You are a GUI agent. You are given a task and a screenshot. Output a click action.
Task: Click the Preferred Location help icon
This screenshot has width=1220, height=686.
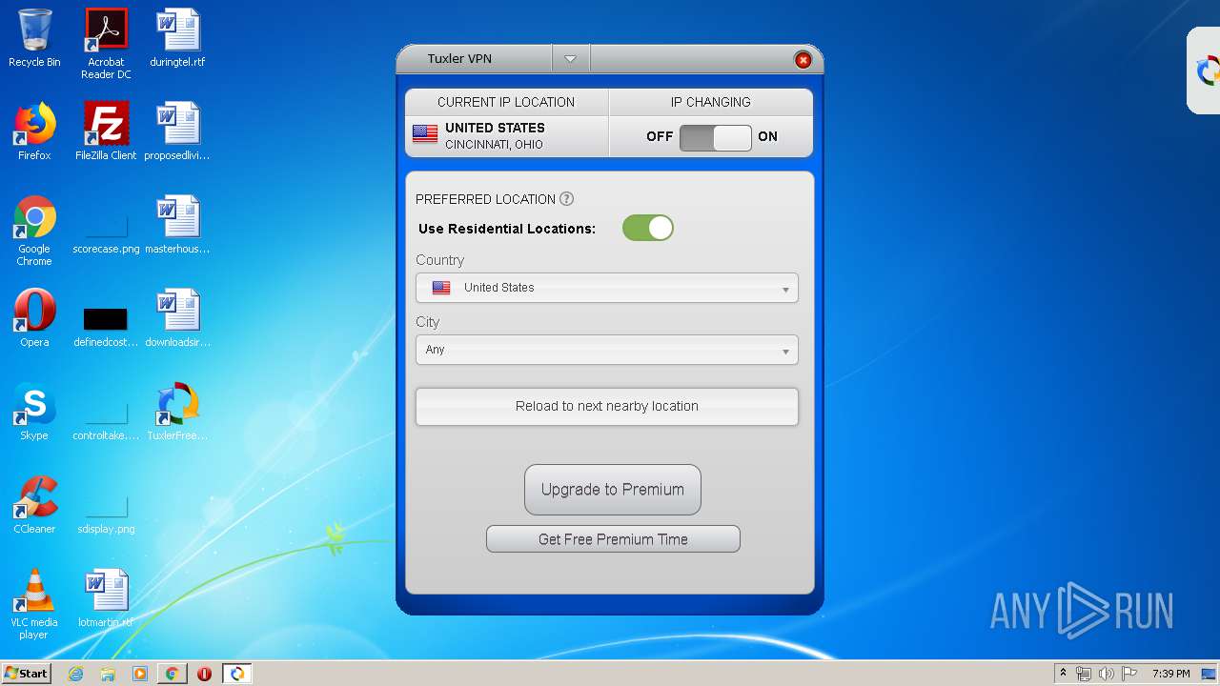566,199
